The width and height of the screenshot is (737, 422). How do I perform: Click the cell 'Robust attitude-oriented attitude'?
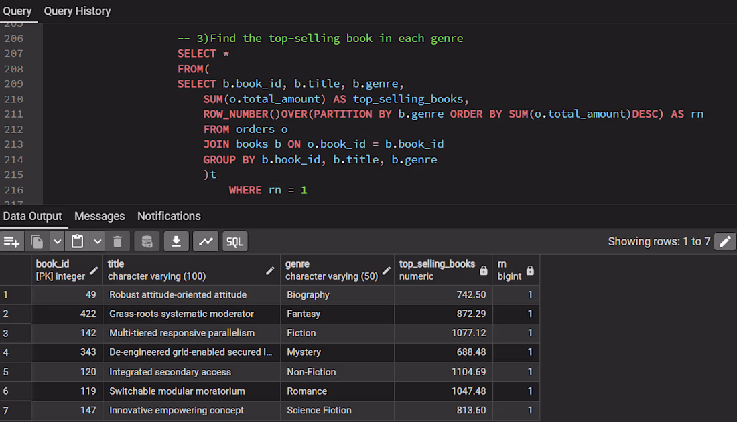[192, 295]
